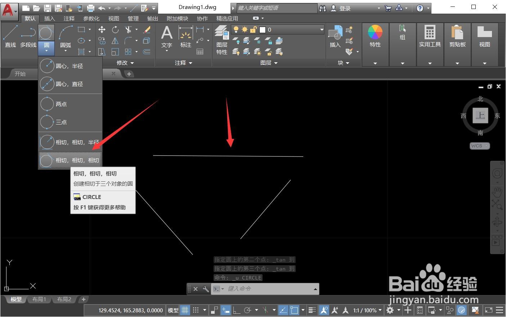Select the Polyline (多段线) tool
The height and width of the screenshot is (317, 506).
pyautogui.click(x=28, y=36)
